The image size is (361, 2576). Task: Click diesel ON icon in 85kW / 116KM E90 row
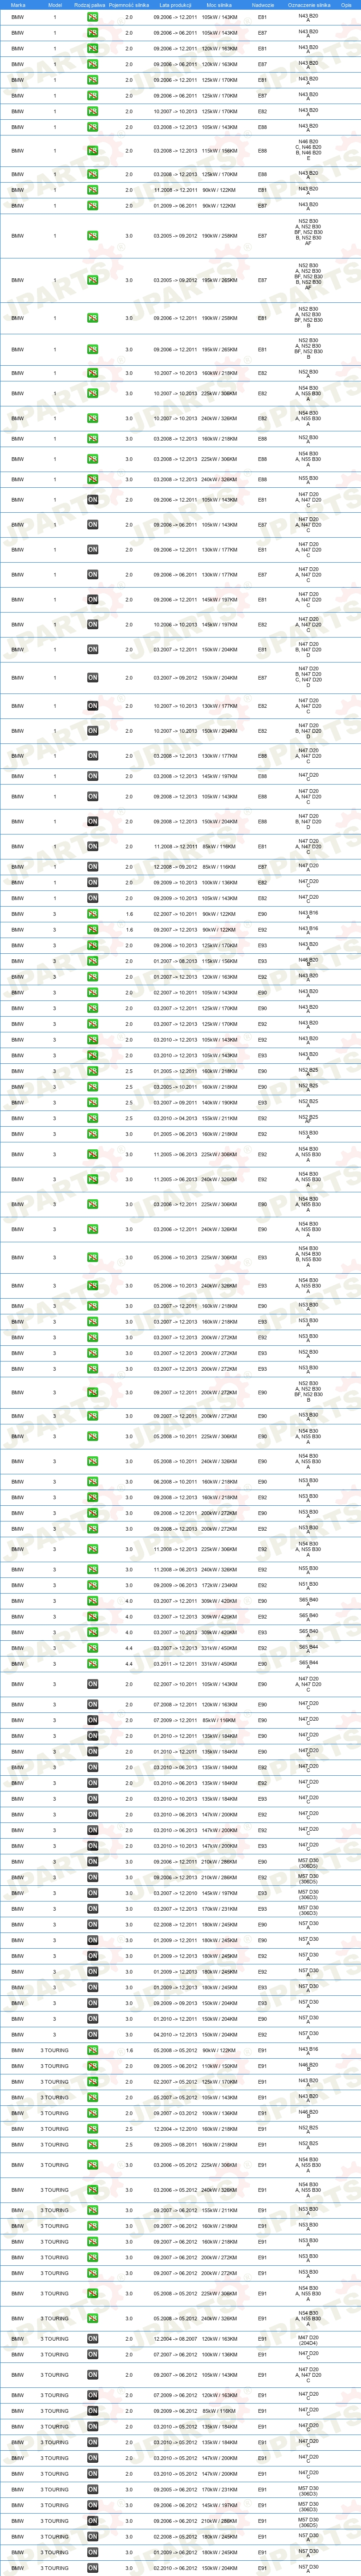coord(92,1720)
